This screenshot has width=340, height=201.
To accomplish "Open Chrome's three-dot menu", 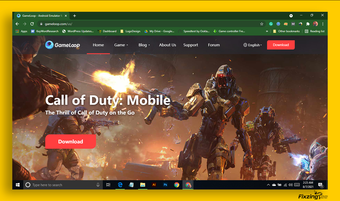I will coord(323,24).
